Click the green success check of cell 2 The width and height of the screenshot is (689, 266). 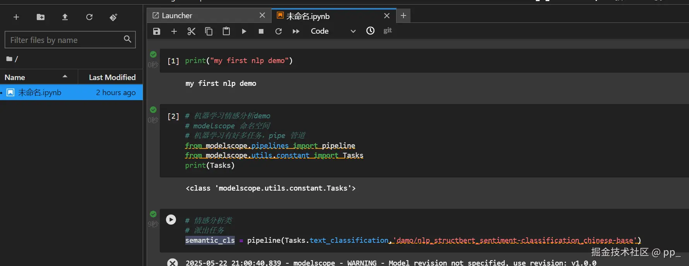[x=153, y=109]
